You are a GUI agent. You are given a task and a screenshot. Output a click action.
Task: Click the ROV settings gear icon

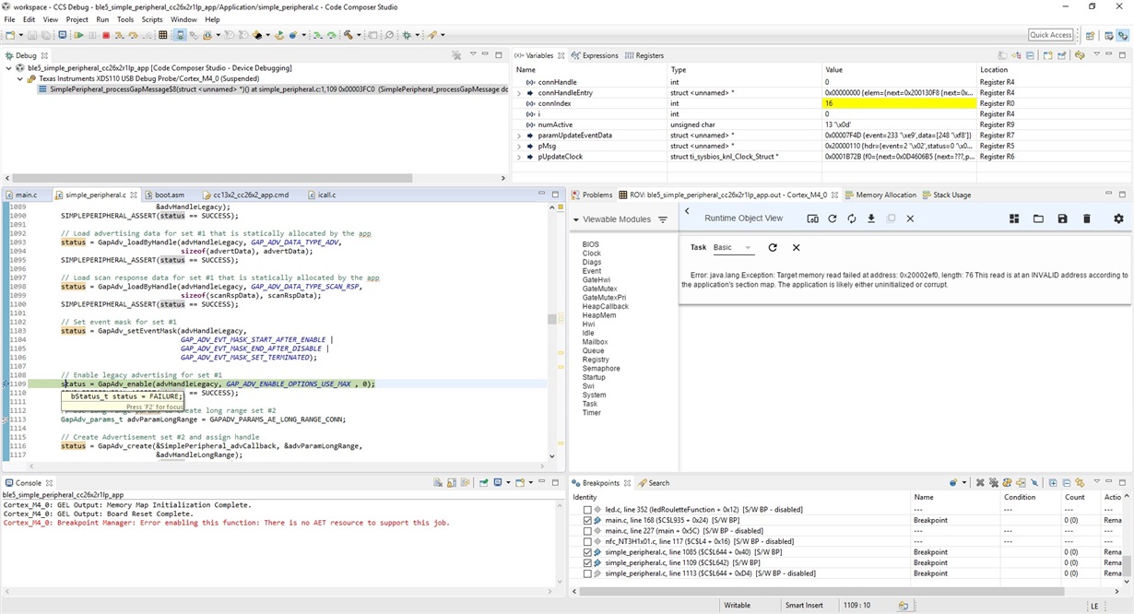1118,218
